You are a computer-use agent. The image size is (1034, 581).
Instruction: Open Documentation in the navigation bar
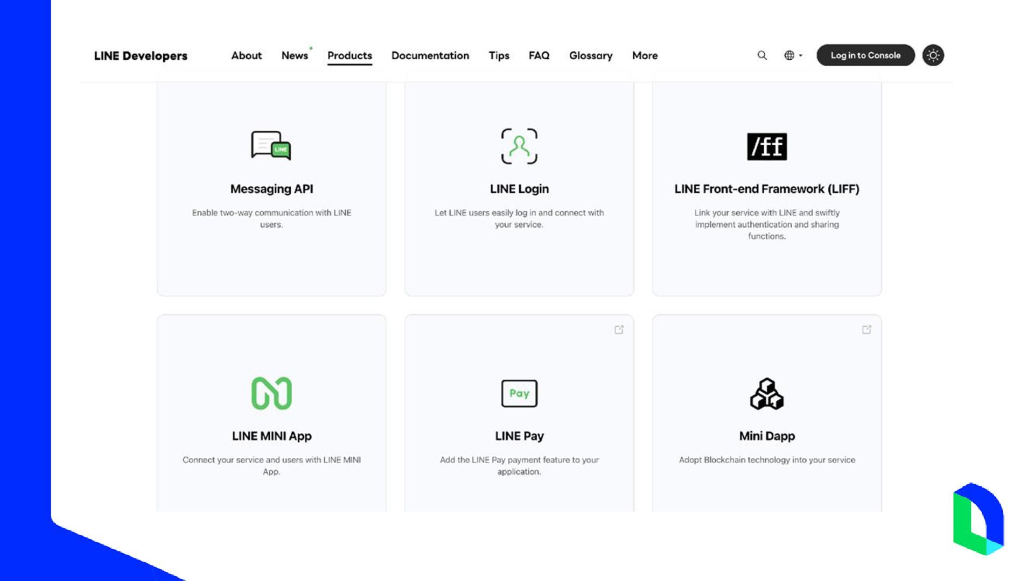(430, 55)
